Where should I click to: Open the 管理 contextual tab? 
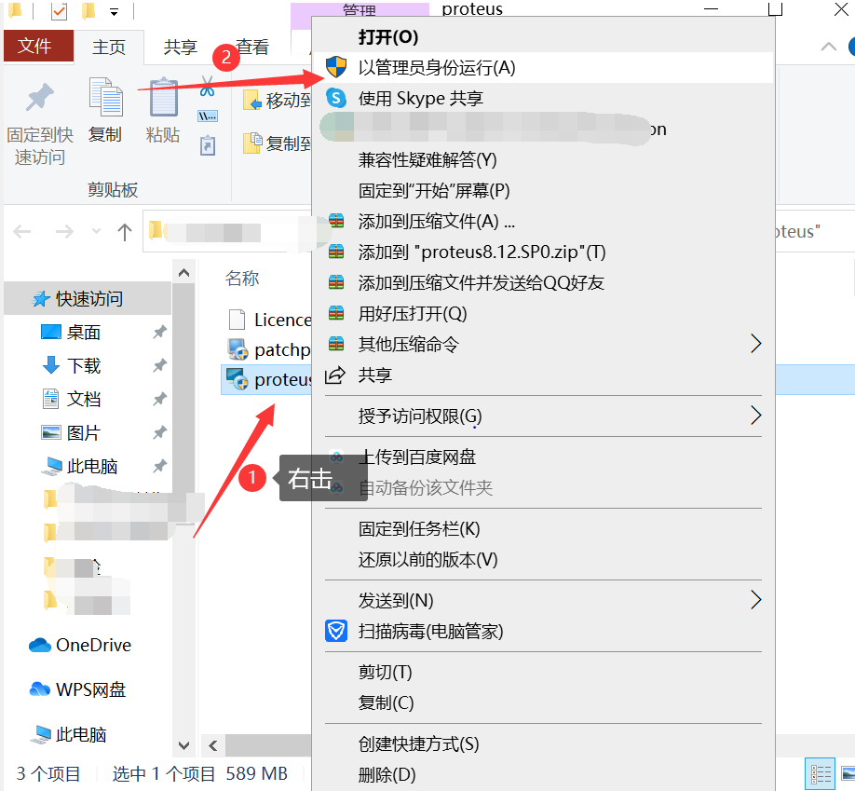point(360,10)
